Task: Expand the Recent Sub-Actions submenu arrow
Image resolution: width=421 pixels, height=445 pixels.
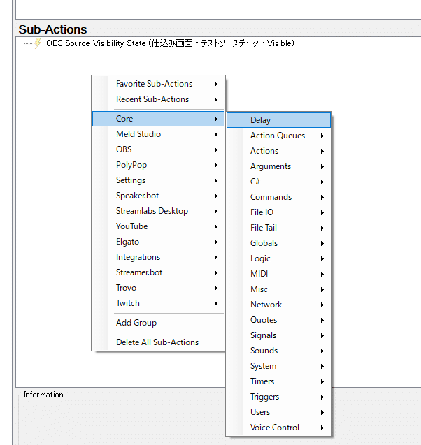Action: (216, 99)
